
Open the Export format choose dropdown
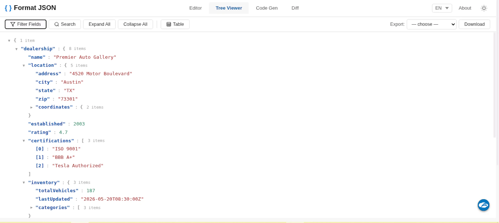point(431,24)
